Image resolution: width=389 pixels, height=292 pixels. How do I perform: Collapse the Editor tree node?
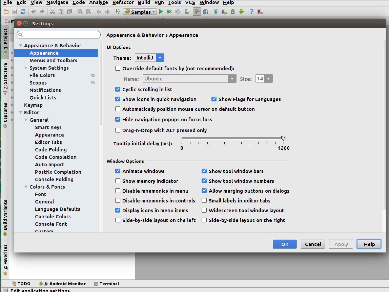click(x=21, y=112)
